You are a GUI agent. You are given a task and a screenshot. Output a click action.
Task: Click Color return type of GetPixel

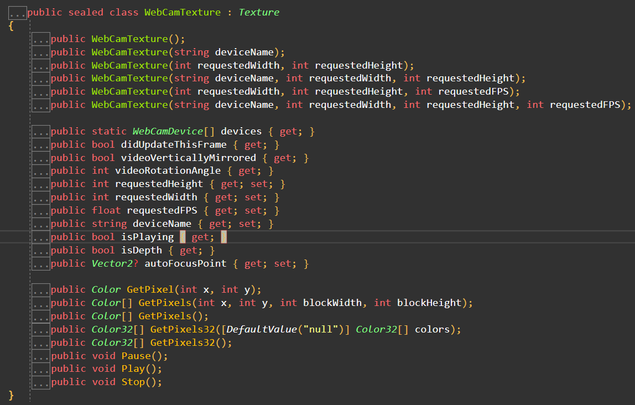[x=106, y=289]
